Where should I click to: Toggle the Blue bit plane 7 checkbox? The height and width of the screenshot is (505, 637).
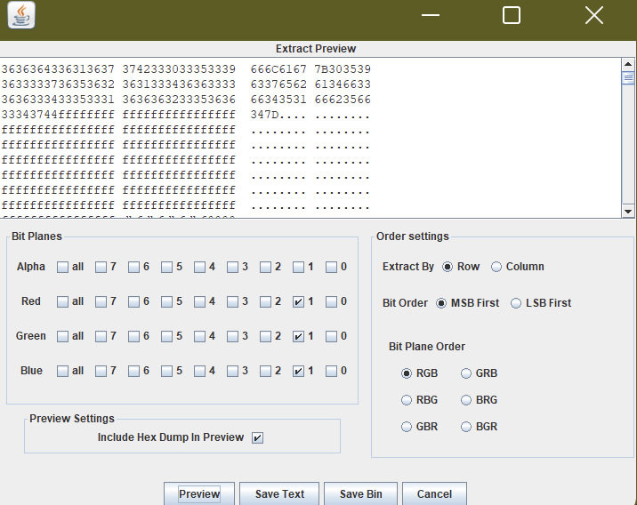(101, 371)
